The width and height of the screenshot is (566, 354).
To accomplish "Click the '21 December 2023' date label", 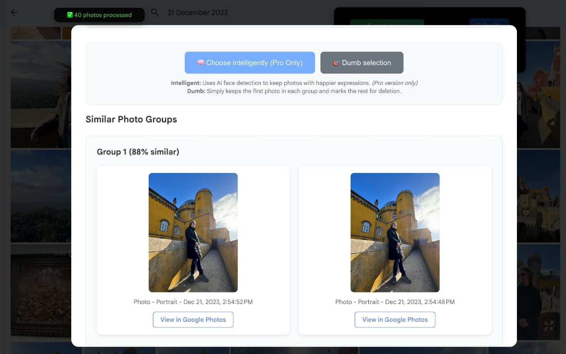I will point(197,12).
